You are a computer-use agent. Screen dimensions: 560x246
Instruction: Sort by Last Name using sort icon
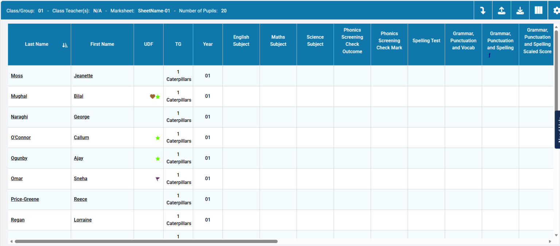click(x=65, y=45)
